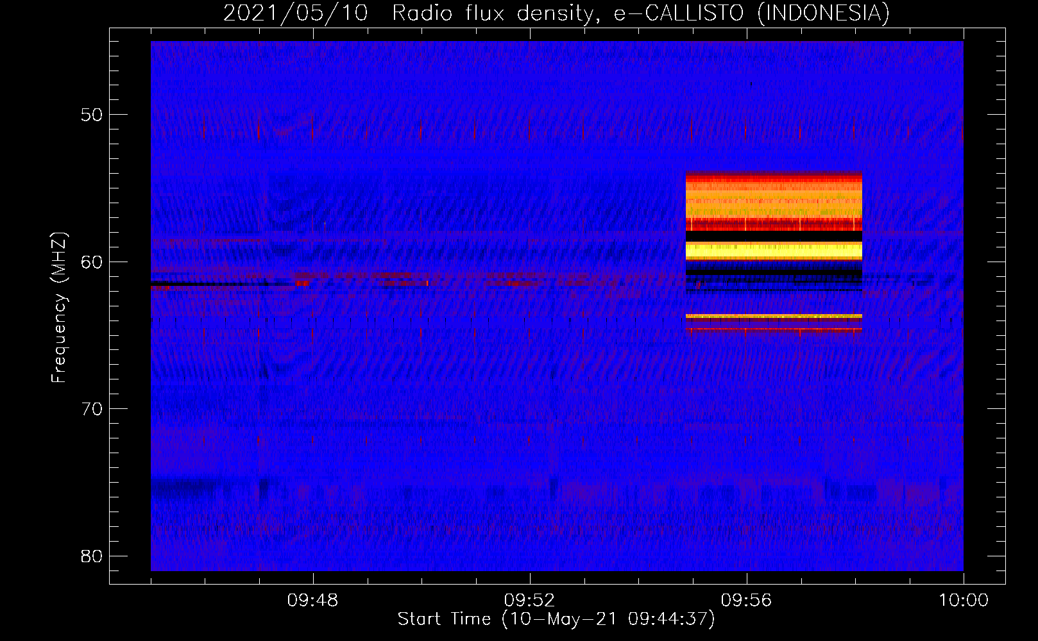This screenshot has height=641, width=1038.
Task: Click the 80 MHz frequency tick label
Action: point(92,556)
